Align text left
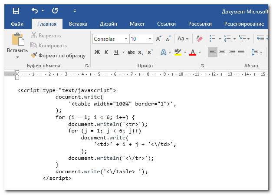Image resolution: width=273 pixels, height=195 pixels. click(x=213, y=52)
